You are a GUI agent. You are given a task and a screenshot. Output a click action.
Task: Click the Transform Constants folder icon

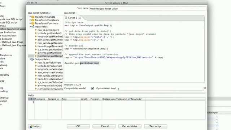pyautogui.click(x=33, y=20)
